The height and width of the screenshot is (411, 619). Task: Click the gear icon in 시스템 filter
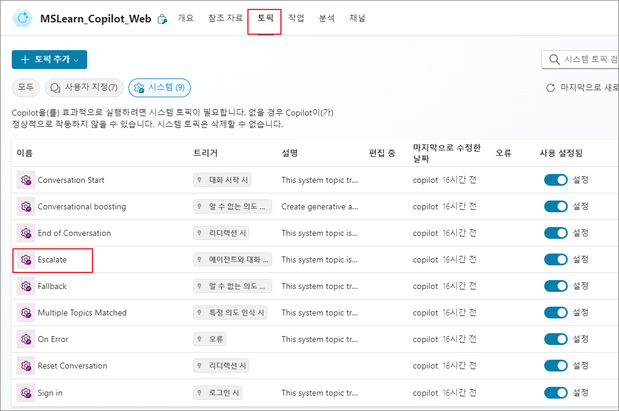click(139, 88)
